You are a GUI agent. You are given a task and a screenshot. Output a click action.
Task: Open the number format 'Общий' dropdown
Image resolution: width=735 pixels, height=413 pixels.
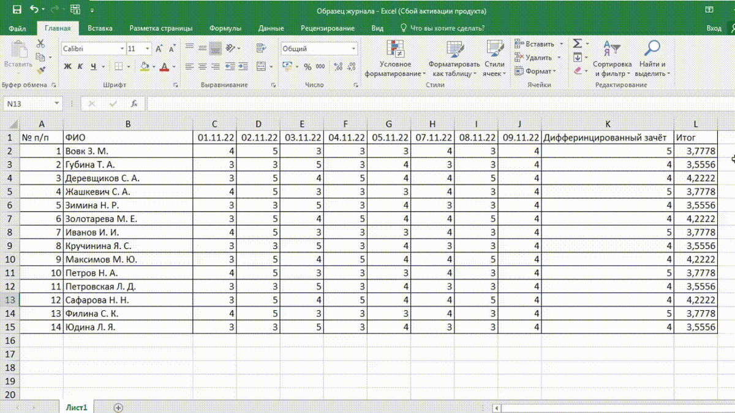coord(353,49)
